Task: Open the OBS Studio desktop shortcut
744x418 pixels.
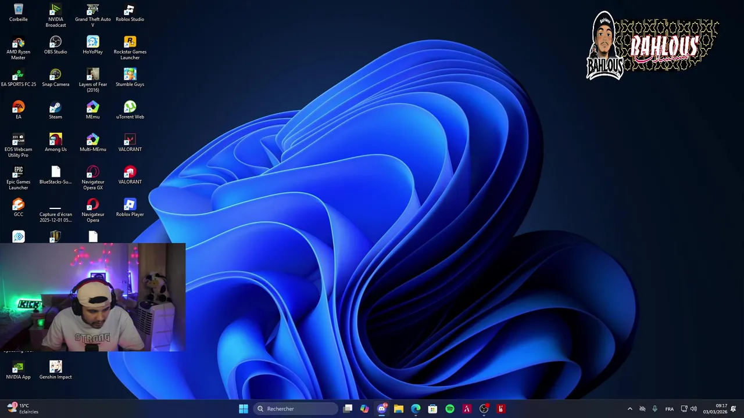Action: pyautogui.click(x=55, y=46)
